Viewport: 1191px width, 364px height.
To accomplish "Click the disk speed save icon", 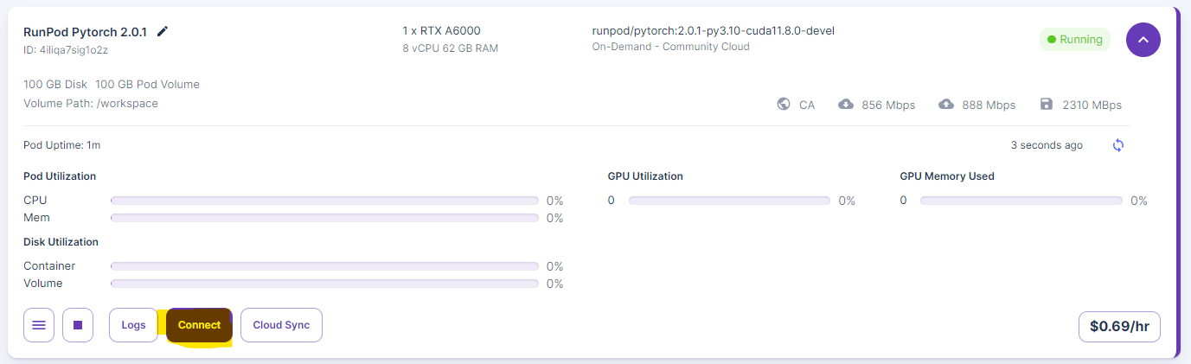I will coord(1047,105).
